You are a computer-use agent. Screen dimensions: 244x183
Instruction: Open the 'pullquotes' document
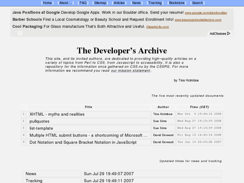coord(39,121)
